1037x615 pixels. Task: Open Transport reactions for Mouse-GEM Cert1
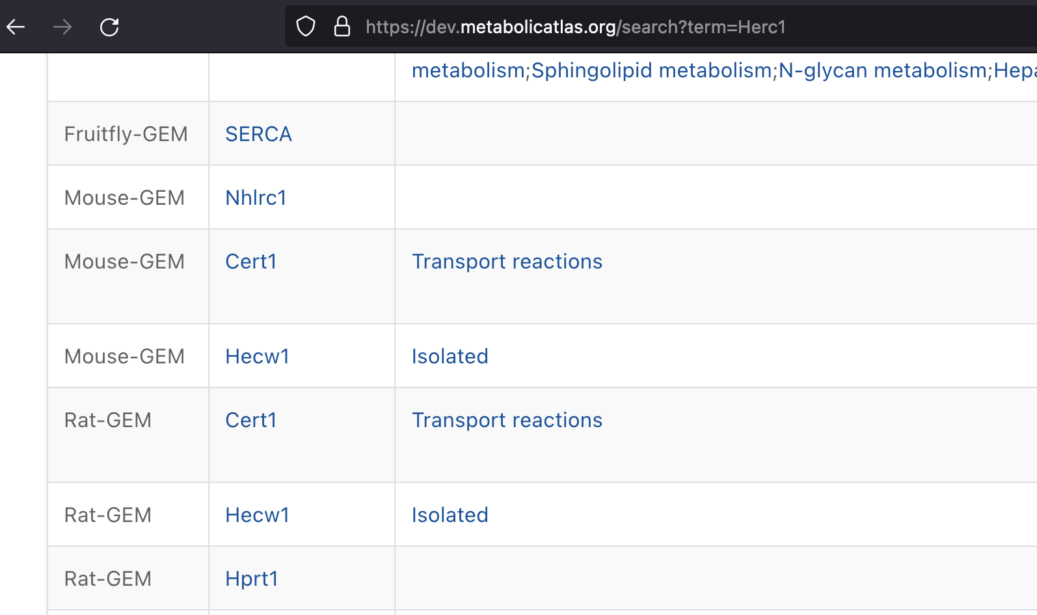point(507,261)
